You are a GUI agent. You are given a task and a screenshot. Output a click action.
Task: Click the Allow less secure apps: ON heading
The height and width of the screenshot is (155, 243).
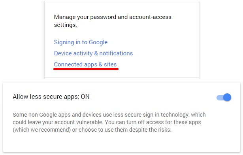pyautogui.click(x=51, y=96)
